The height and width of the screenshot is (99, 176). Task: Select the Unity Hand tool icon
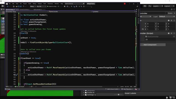click(3, 18)
